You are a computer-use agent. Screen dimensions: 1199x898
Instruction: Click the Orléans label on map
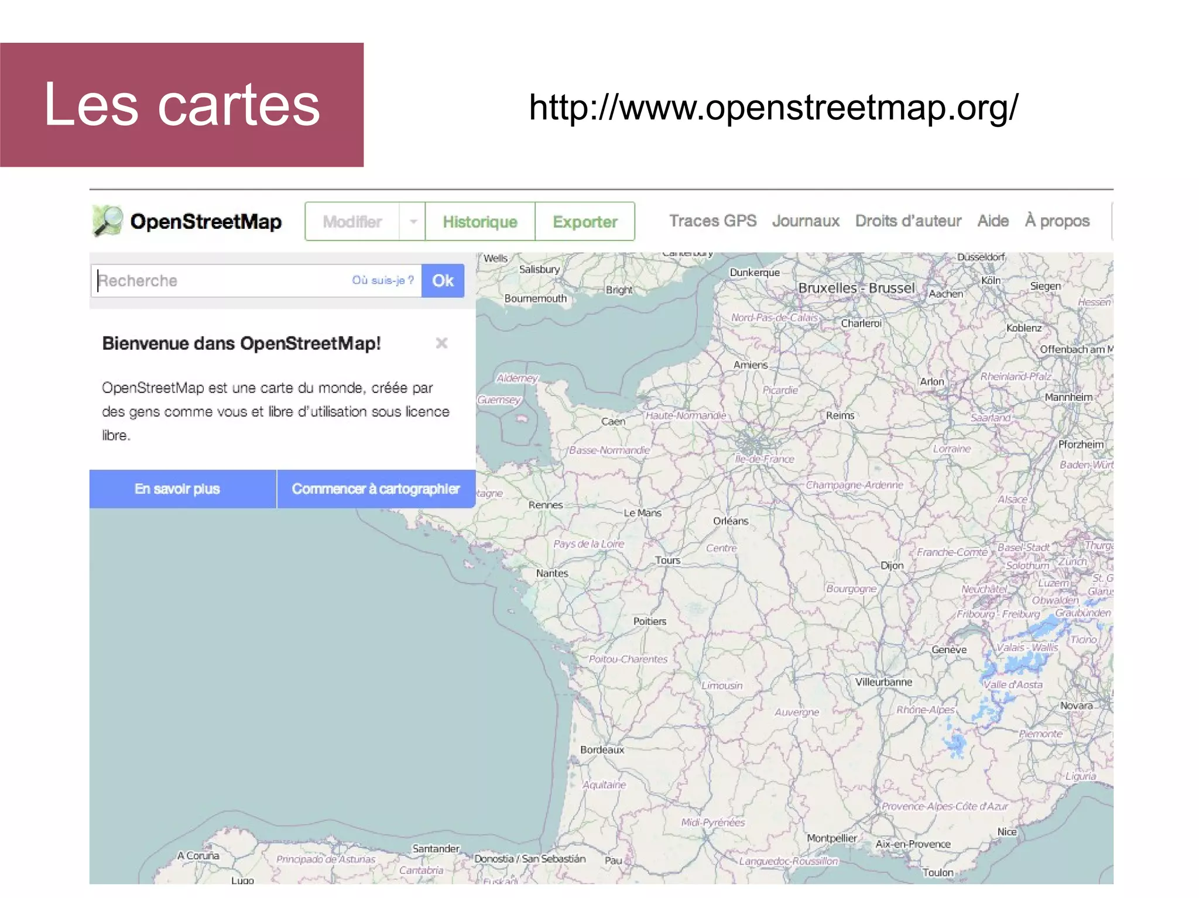(731, 521)
